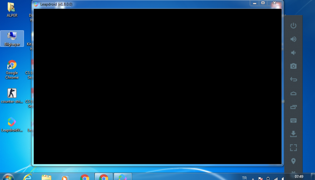The image size is (315, 180).
Task: Select the Bilgisayar desktop icon
Action: pyautogui.click(x=12, y=39)
